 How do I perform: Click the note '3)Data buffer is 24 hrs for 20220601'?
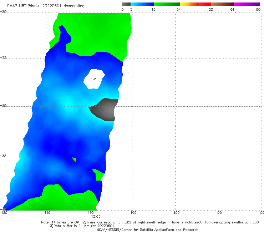(82, 226)
